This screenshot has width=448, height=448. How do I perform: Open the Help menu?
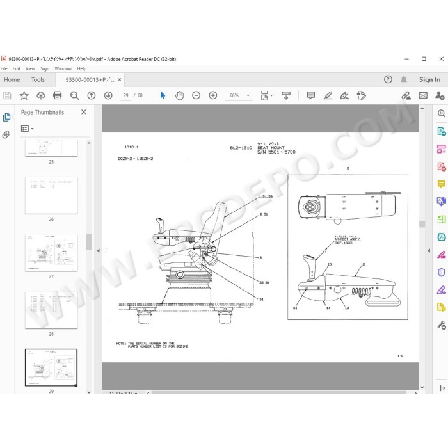coord(81,68)
